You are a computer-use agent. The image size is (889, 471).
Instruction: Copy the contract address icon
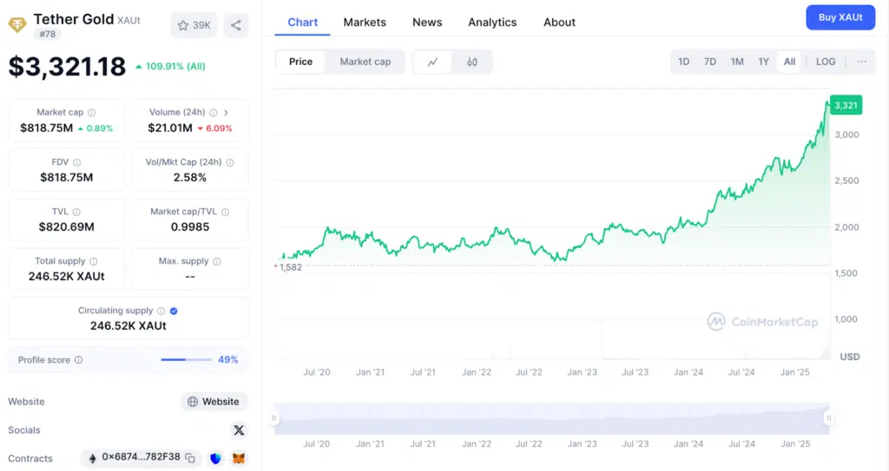click(190, 458)
